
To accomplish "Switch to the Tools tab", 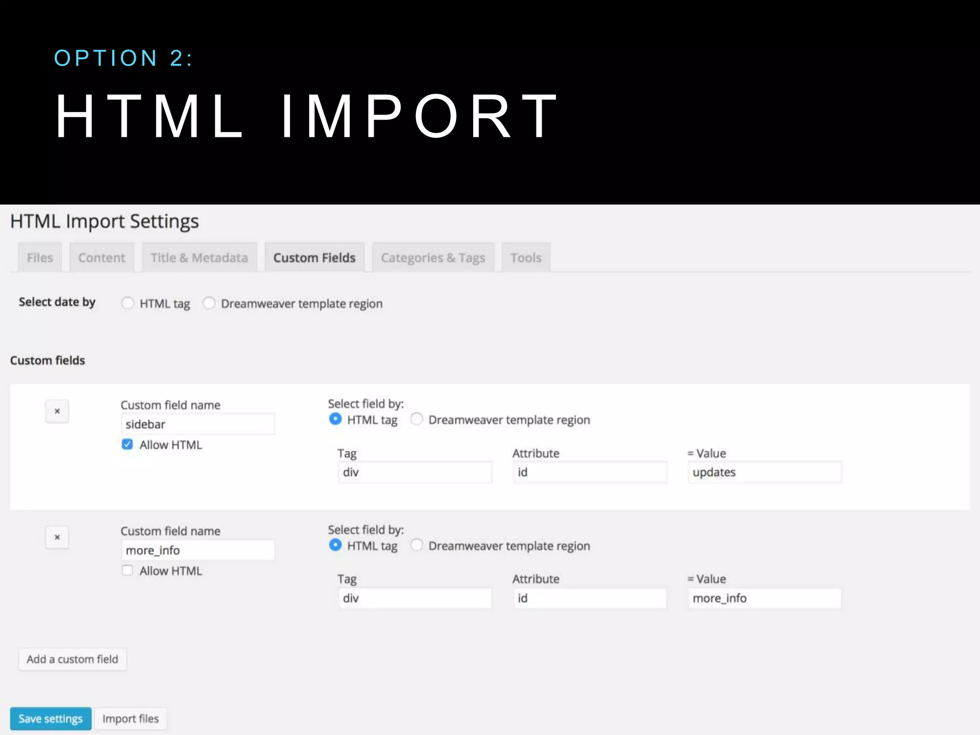I will click(525, 257).
